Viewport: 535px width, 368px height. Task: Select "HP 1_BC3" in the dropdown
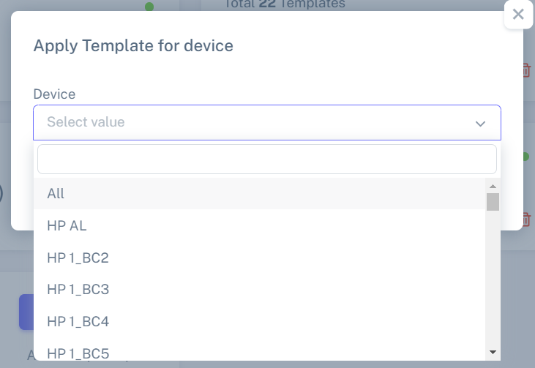point(259,289)
